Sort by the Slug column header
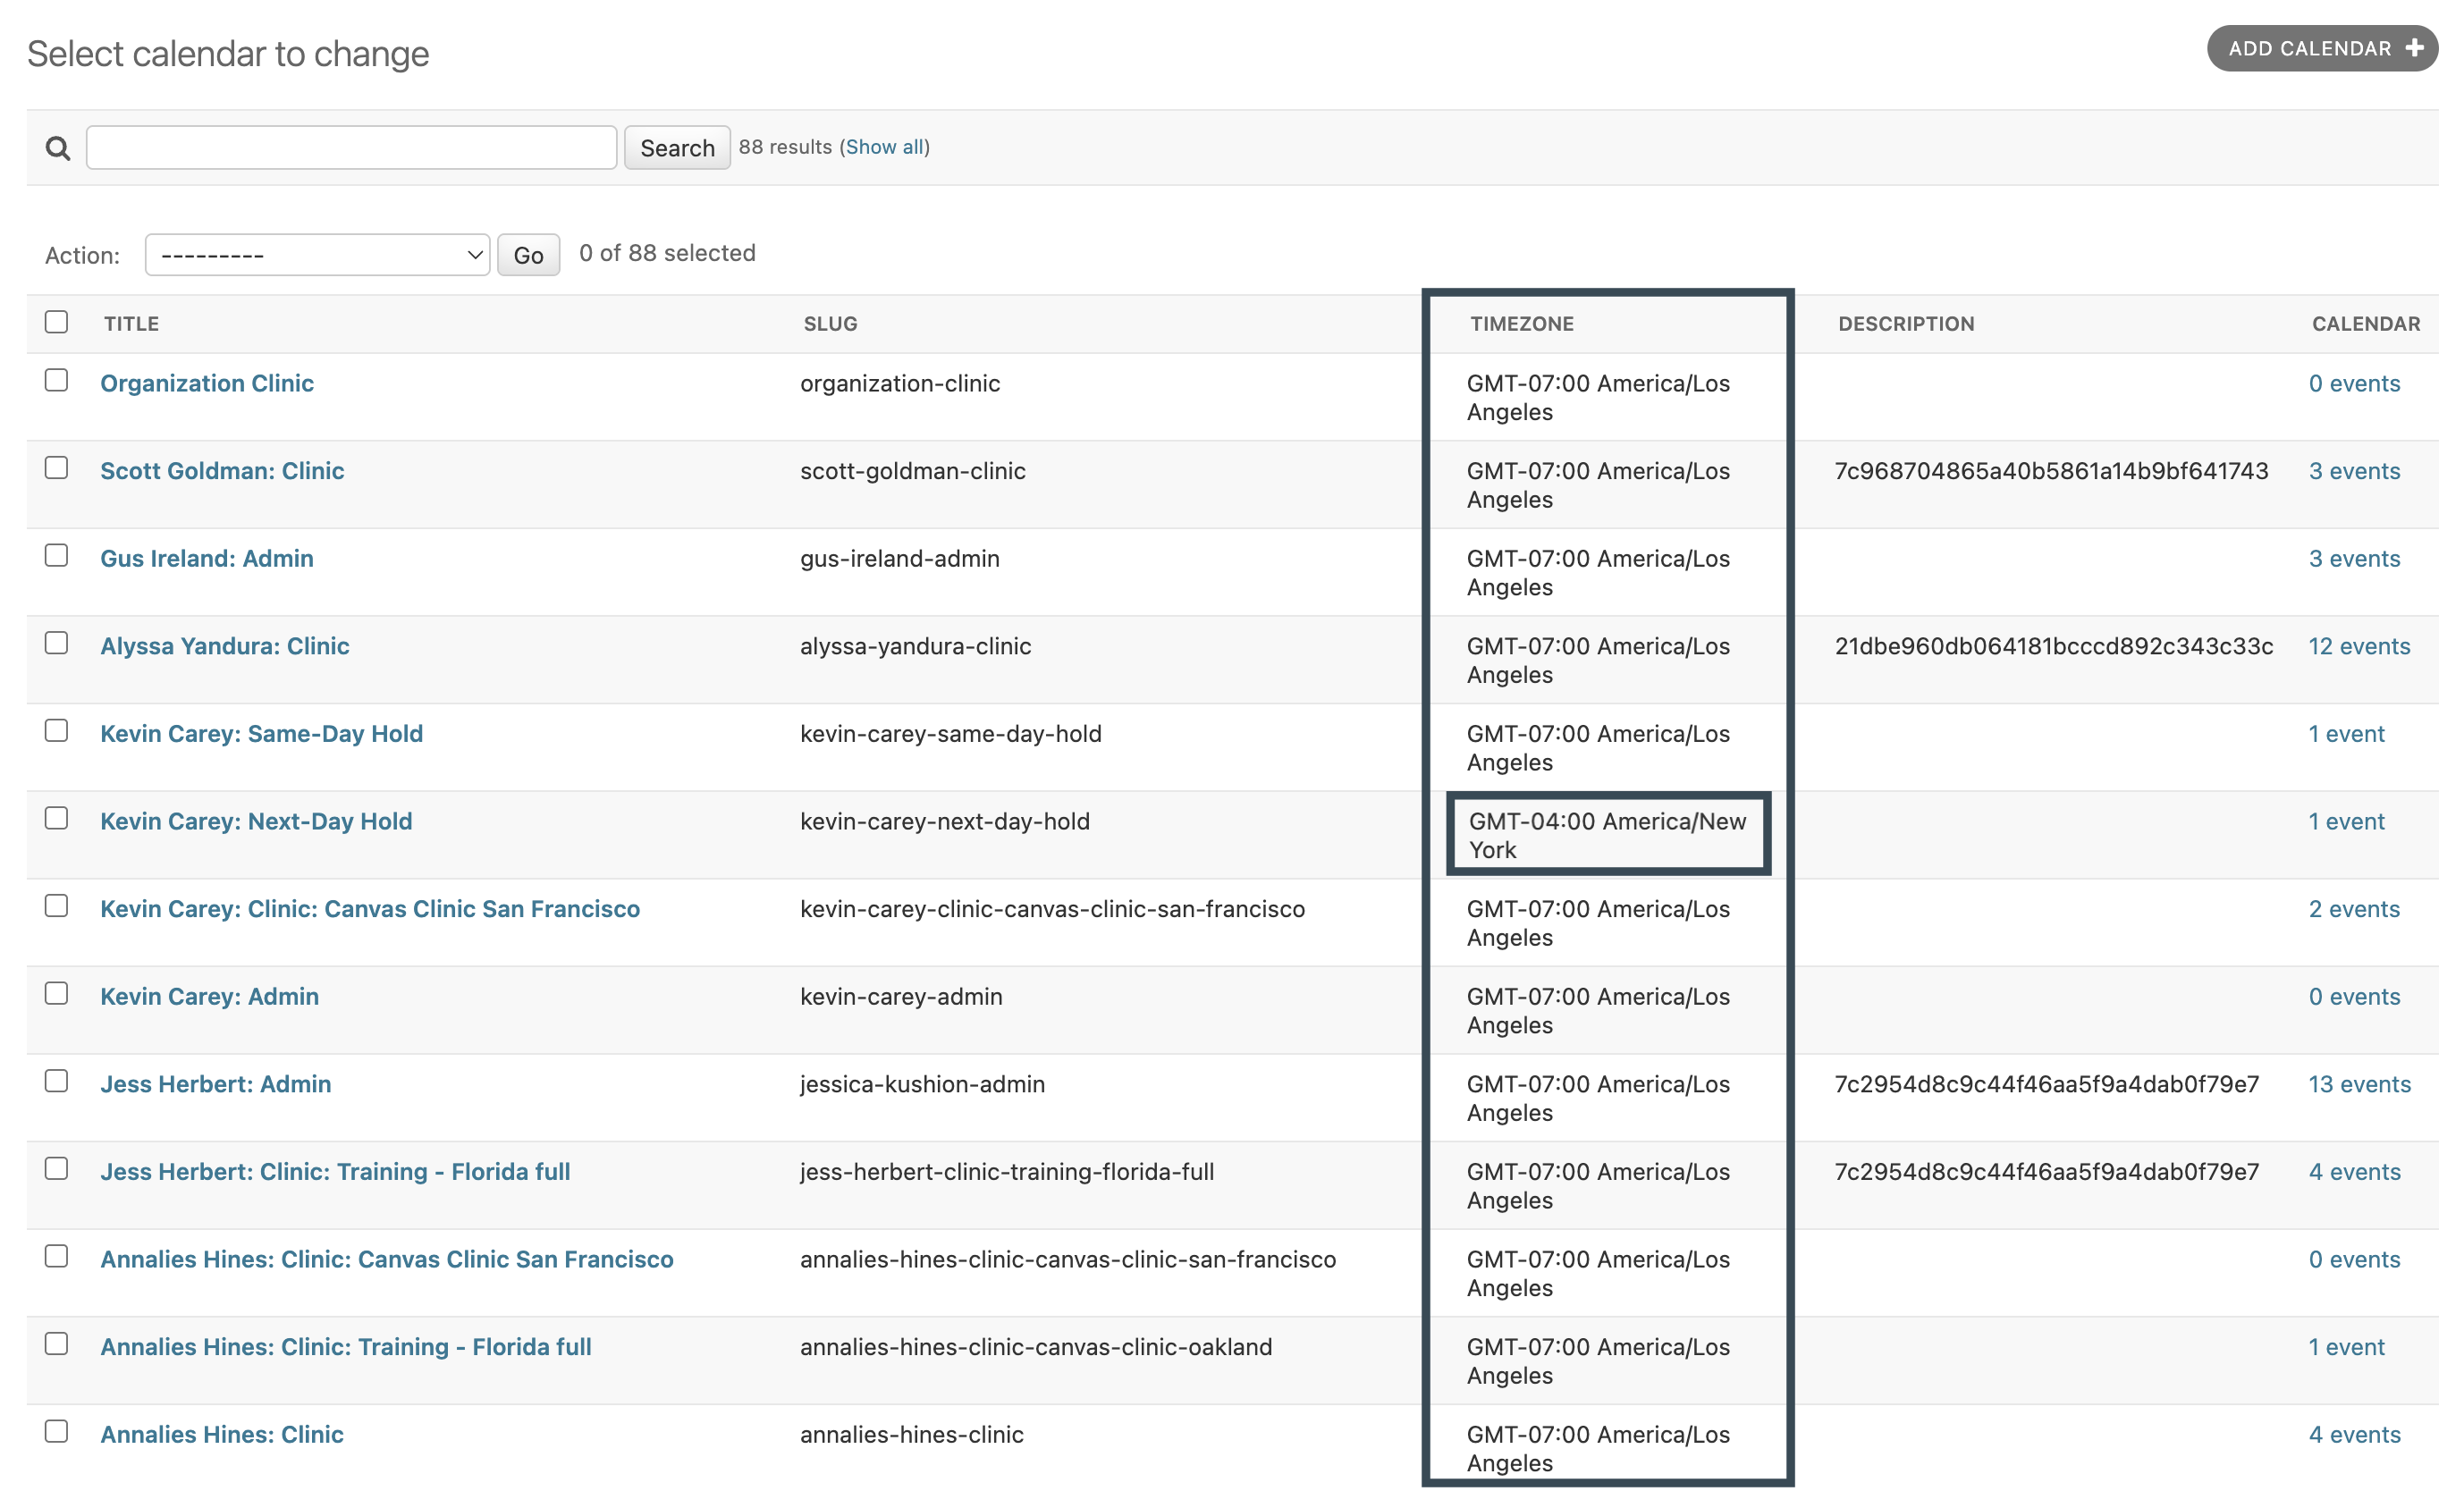 [830, 324]
